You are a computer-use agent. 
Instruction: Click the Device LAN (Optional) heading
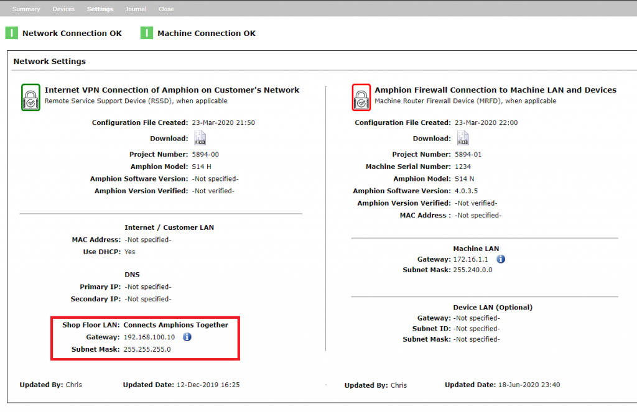point(493,307)
